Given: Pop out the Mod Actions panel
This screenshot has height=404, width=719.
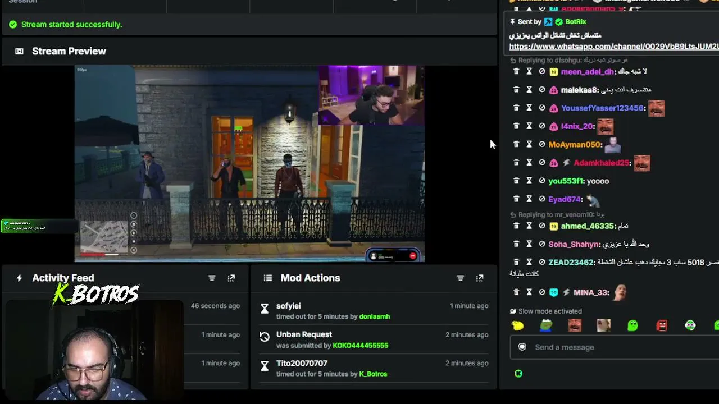Looking at the screenshot, I should coord(480,278).
